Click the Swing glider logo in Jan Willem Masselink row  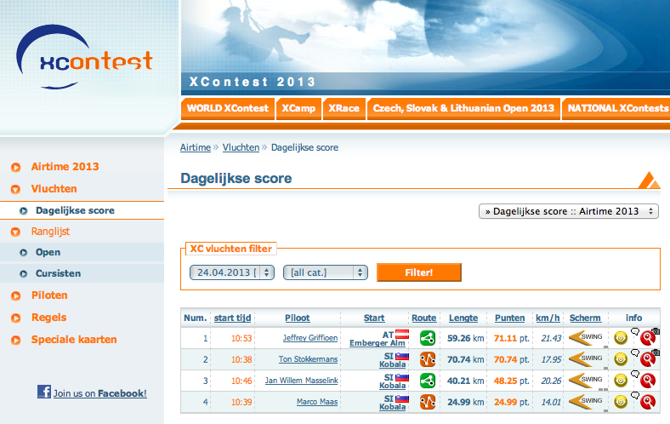[587, 381]
